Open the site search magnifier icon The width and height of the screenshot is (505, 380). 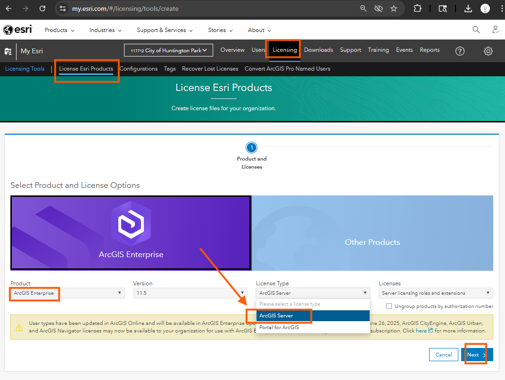[x=476, y=30]
